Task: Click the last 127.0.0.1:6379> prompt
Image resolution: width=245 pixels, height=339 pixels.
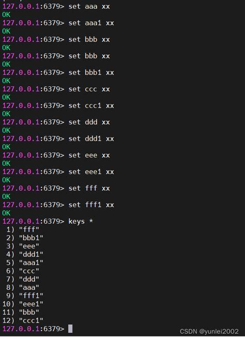Action: pyautogui.click(x=33, y=329)
